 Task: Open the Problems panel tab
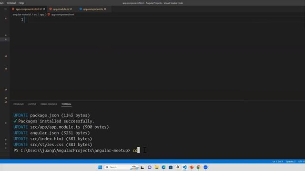point(19,104)
